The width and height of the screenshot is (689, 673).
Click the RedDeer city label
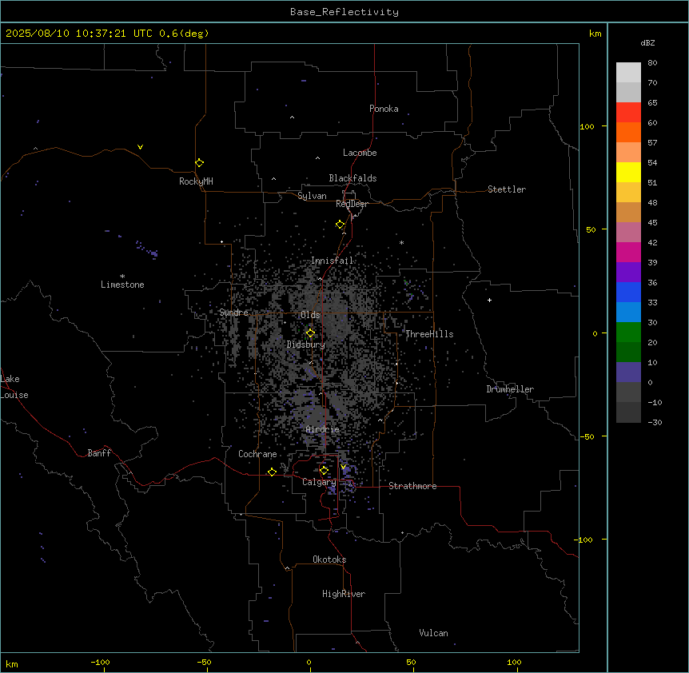pyautogui.click(x=352, y=204)
